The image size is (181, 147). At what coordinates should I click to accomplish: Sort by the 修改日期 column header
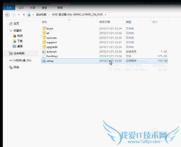[x=105, y=22]
